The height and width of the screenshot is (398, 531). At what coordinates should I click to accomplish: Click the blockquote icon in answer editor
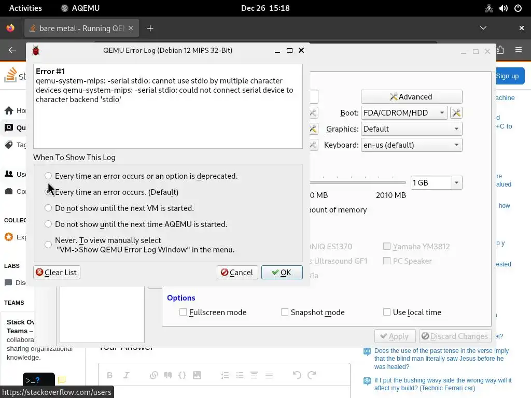pos(167,375)
